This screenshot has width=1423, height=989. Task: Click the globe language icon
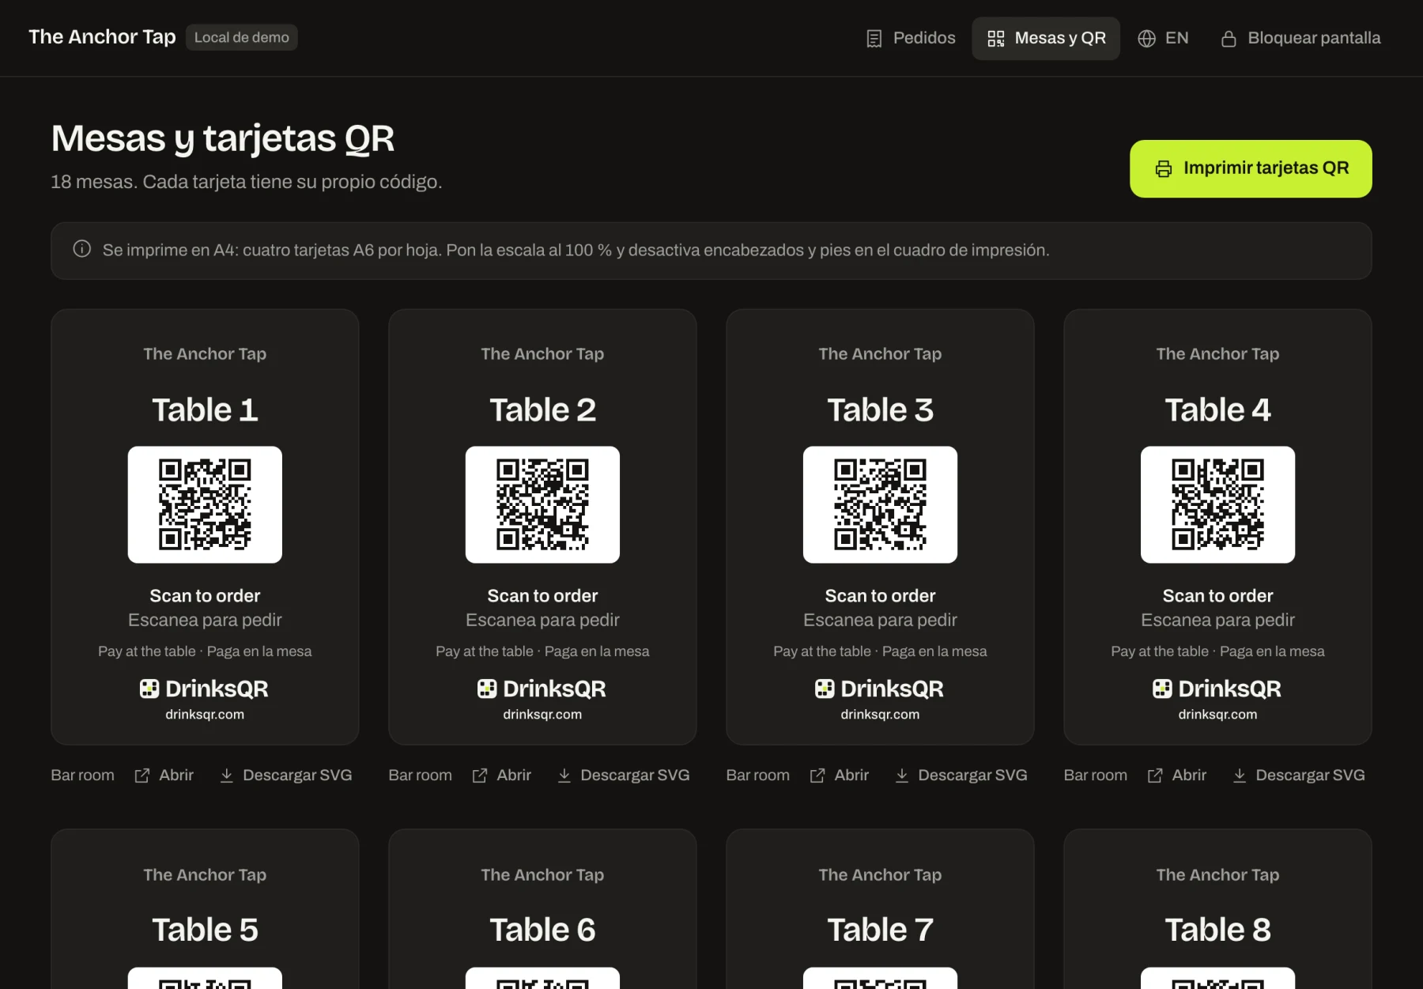[x=1146, y=39]
